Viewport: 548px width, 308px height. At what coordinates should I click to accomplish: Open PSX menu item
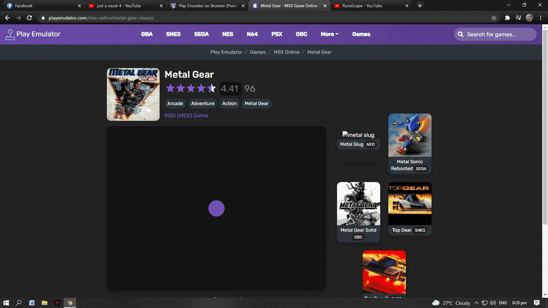click(277, 34)
